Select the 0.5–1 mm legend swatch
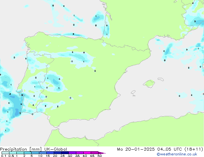Image resolution: width=204 pixels, height=157 pixels. (x=13, y=153)
